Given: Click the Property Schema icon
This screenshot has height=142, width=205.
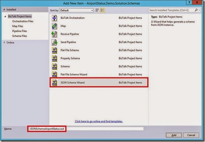Looking at the screenshot, I should [54, 58].
